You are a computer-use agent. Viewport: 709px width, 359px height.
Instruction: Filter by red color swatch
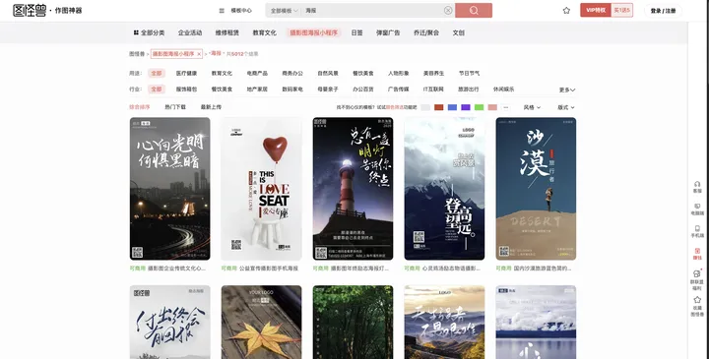tap(438, 107)
